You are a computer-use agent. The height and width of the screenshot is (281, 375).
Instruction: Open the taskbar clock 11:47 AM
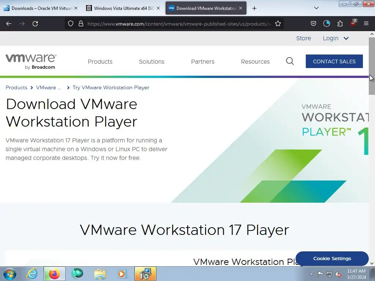tap(356, 274)
